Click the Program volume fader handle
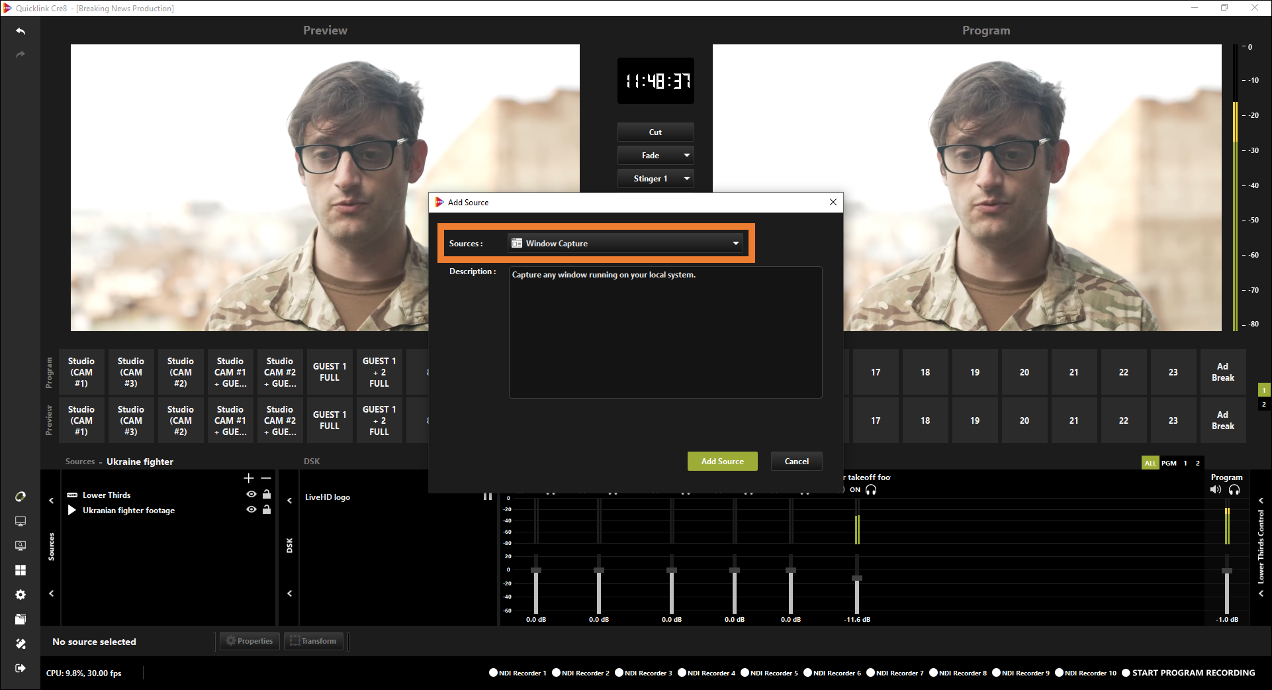The image size is (1272, 690). [x=1227, y=571]
